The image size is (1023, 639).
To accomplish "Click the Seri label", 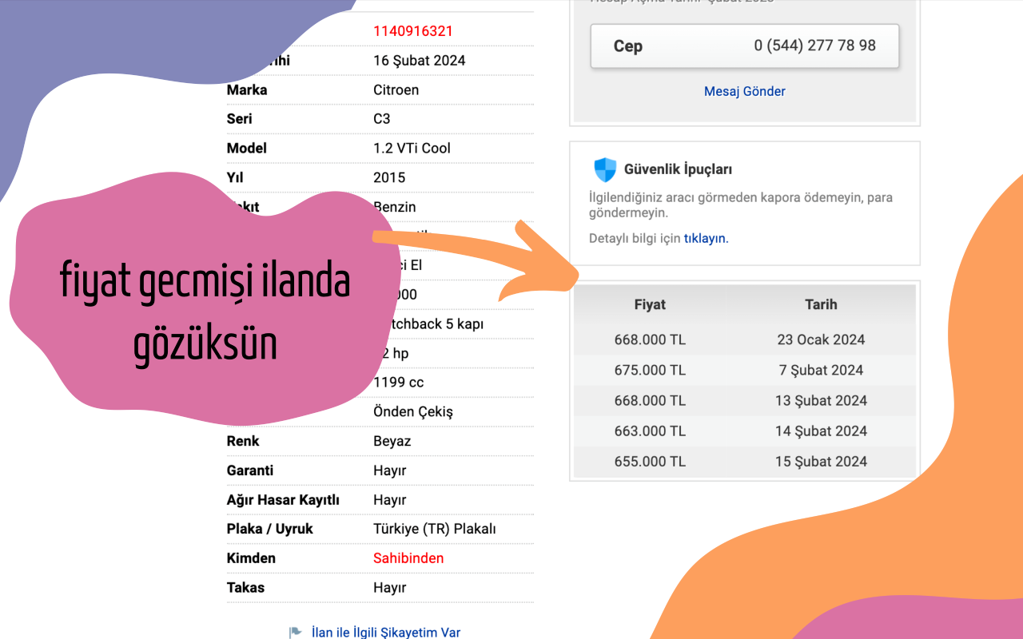I will (x=239, y=119).
